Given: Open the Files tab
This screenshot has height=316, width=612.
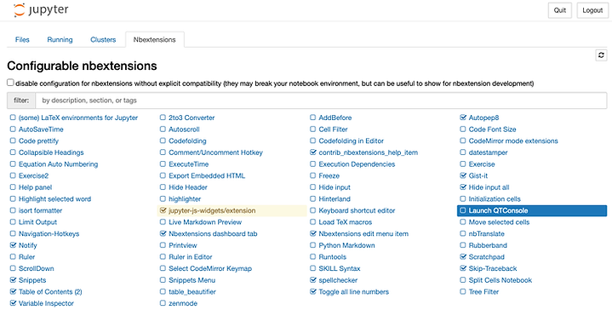Looking at the screenshot, I should click(22, 39).
